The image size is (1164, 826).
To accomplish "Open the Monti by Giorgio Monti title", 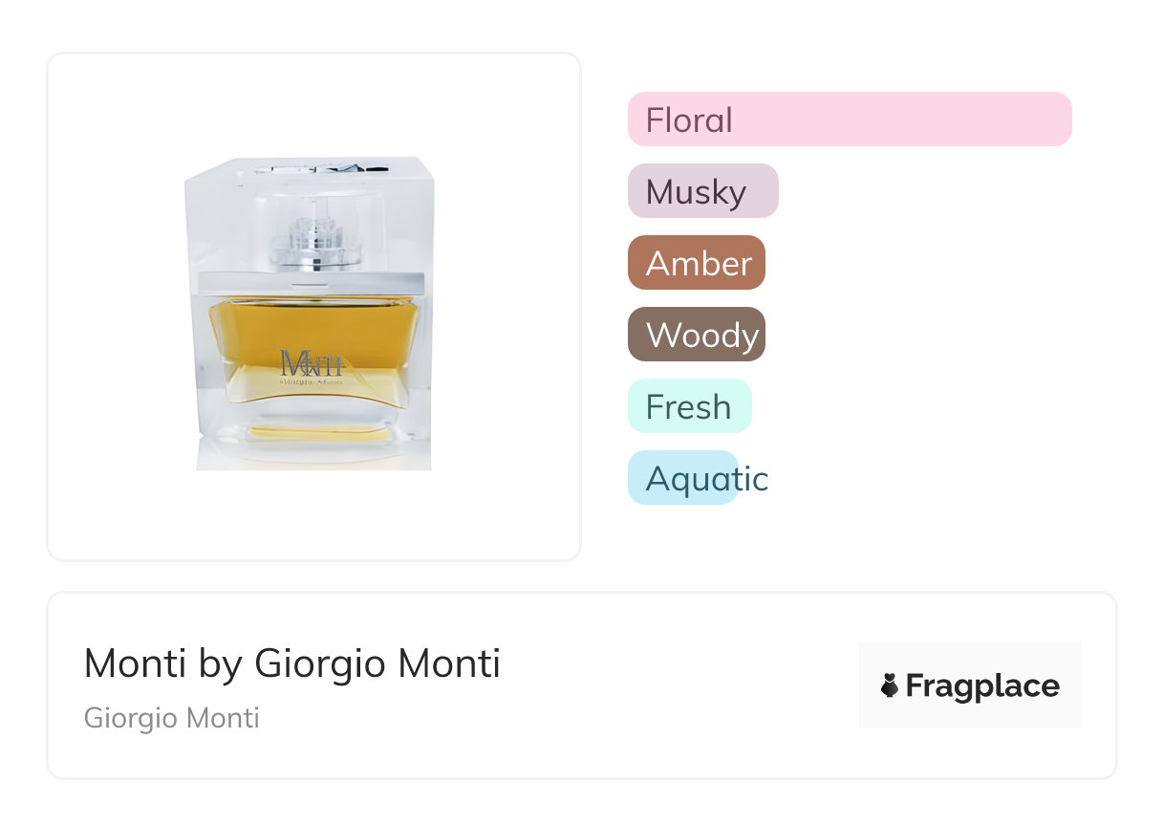I will click(x=291, y=663).
